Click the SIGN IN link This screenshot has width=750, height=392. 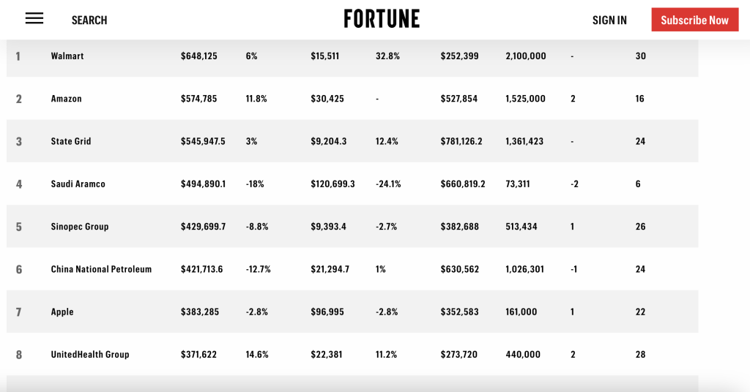609,20
